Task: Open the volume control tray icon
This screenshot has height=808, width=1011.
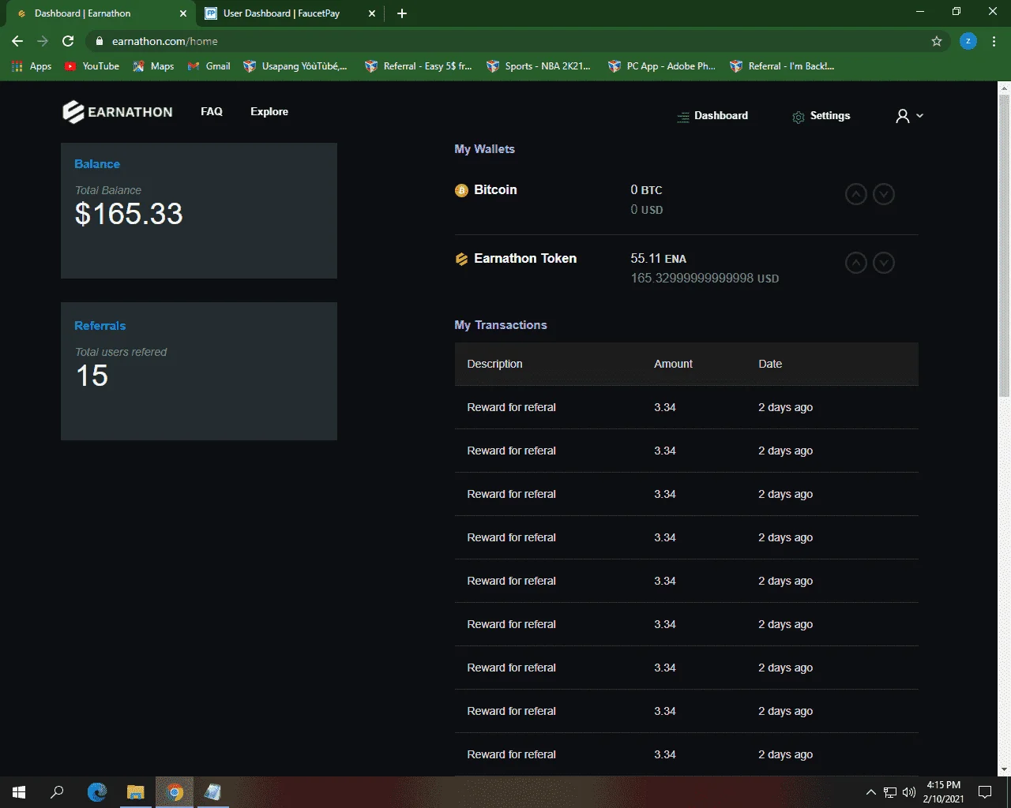Action: (x=909, y=792)
